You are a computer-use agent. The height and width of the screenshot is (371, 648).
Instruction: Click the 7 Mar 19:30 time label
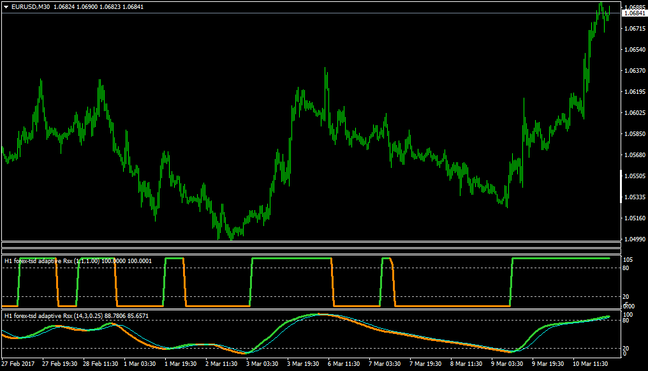[425, 364]
